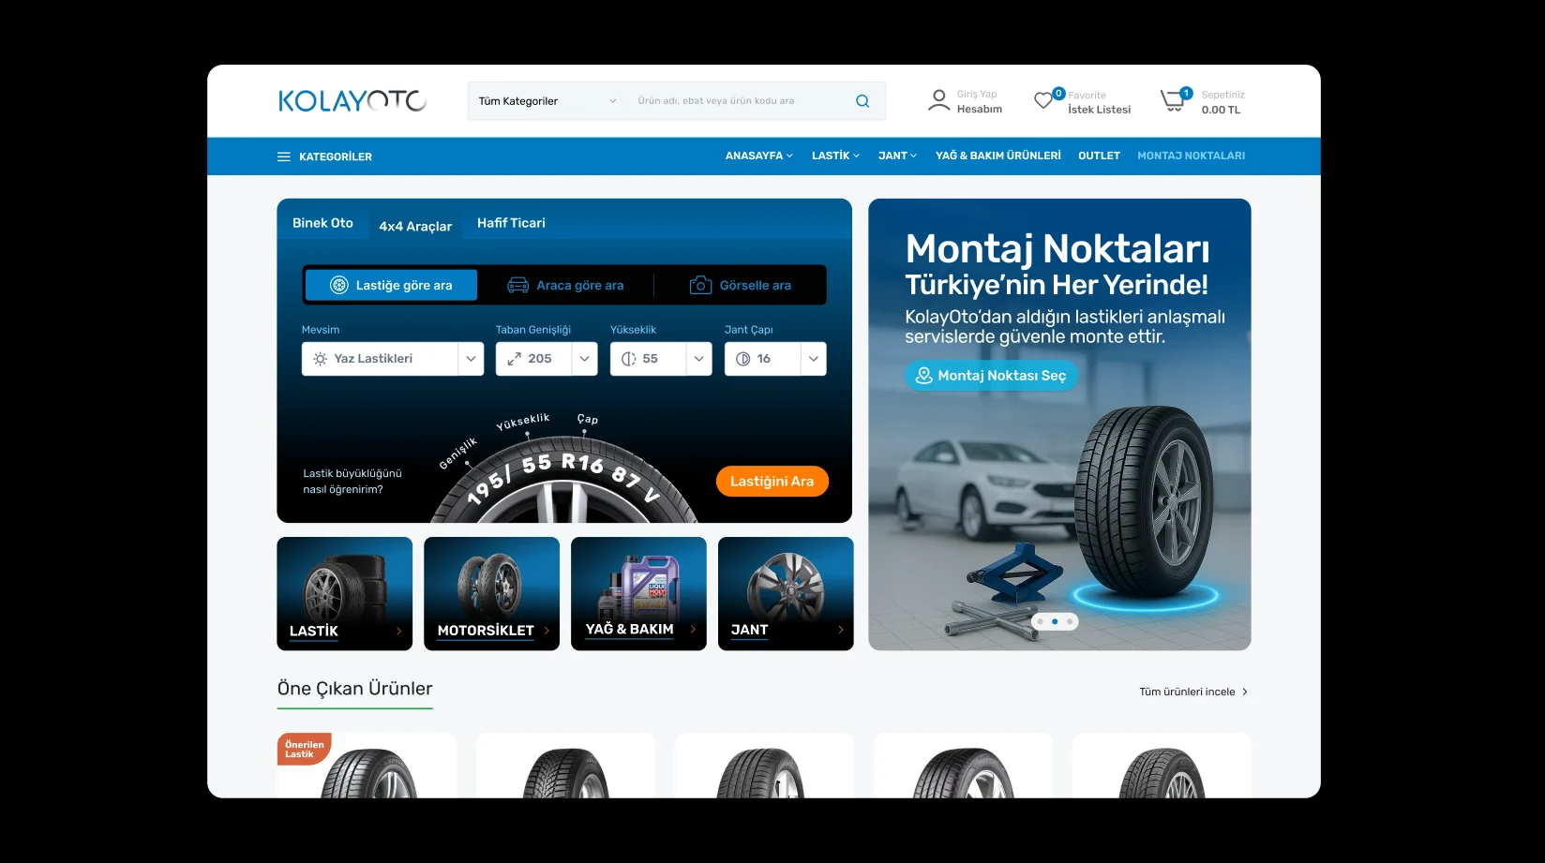Click the Montaj Noktası Seç button
This screenshot has height=863, width=1545.
(x=992, y=376)
